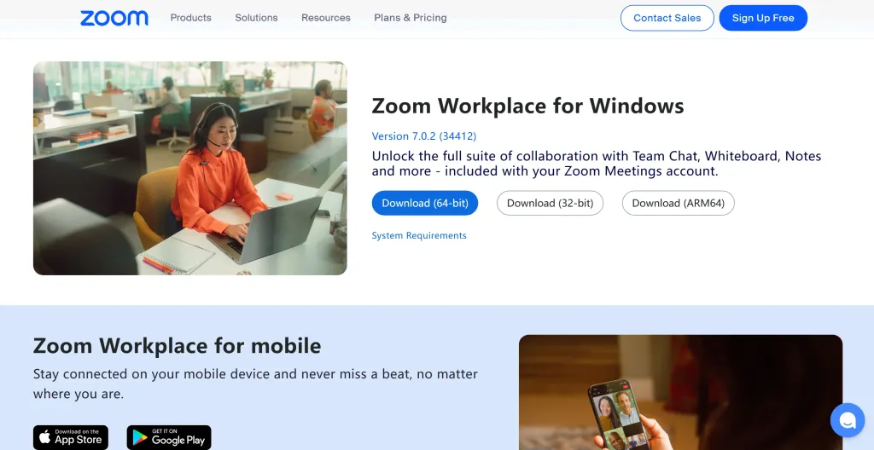Click the 'Stay connected on your mobile' text
This screenshot has height=450, width=874.
pos(255,384)
